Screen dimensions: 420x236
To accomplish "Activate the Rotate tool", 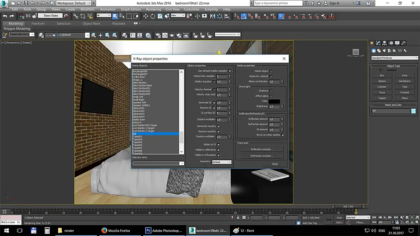I will (153, 16).
